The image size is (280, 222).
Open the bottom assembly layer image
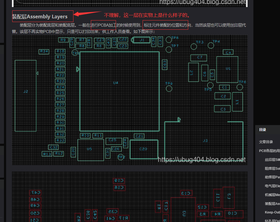130,197
